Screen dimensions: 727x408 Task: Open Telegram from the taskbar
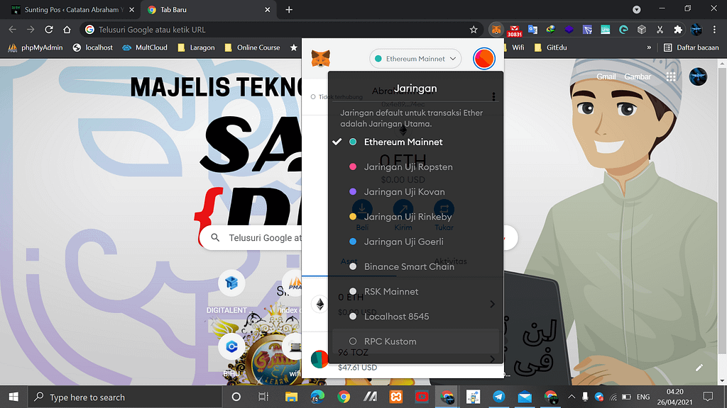[499, 397]
